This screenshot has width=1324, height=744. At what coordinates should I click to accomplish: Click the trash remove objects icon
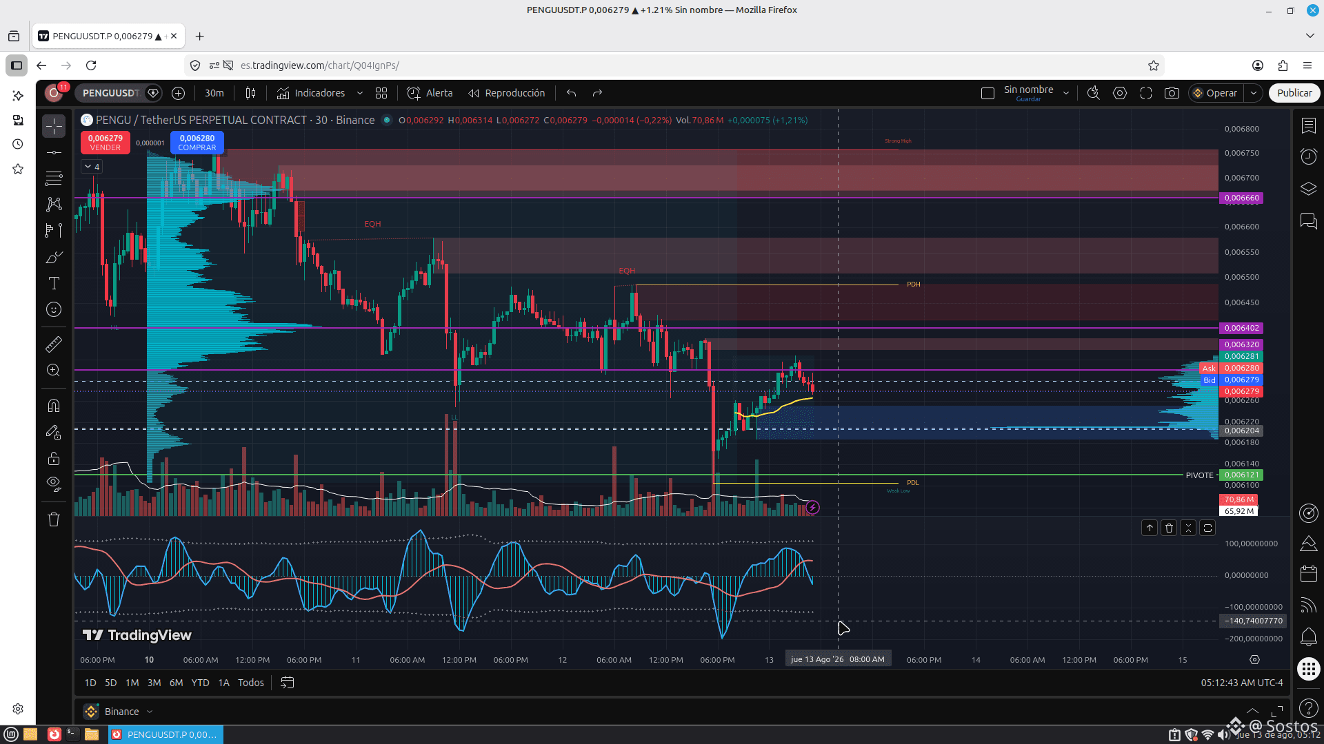[54, 519]
